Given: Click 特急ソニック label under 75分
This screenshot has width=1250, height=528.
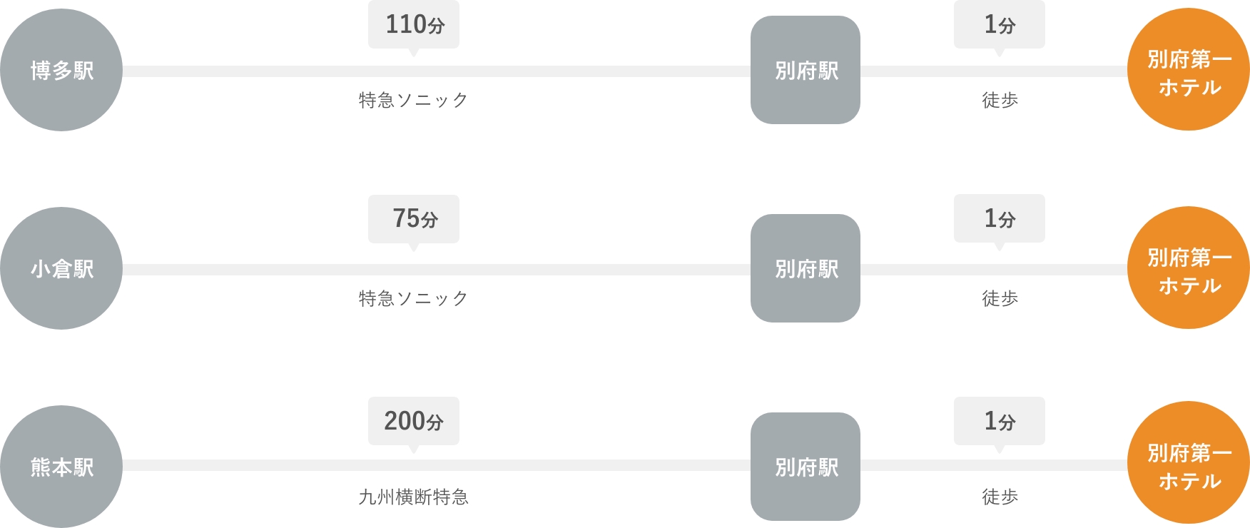Looking at the screenshot, I should coord(414,298).
